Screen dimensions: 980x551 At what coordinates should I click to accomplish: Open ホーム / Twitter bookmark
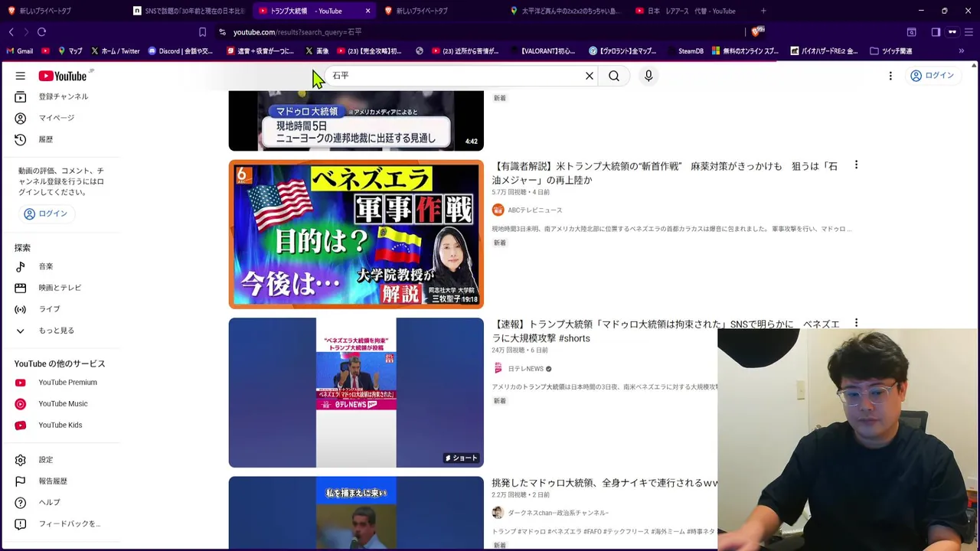pyautogui.click(x=115, y=51)
